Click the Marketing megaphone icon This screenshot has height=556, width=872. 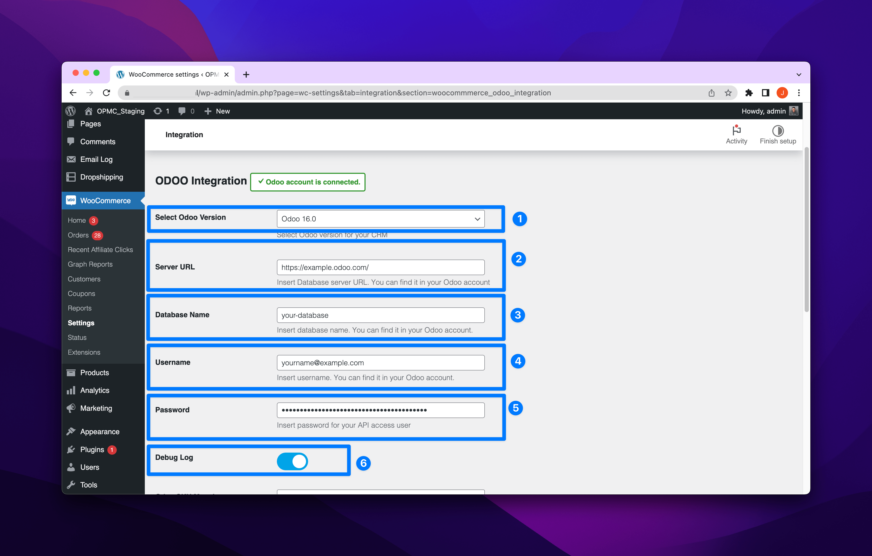click(x=71, y=408)
